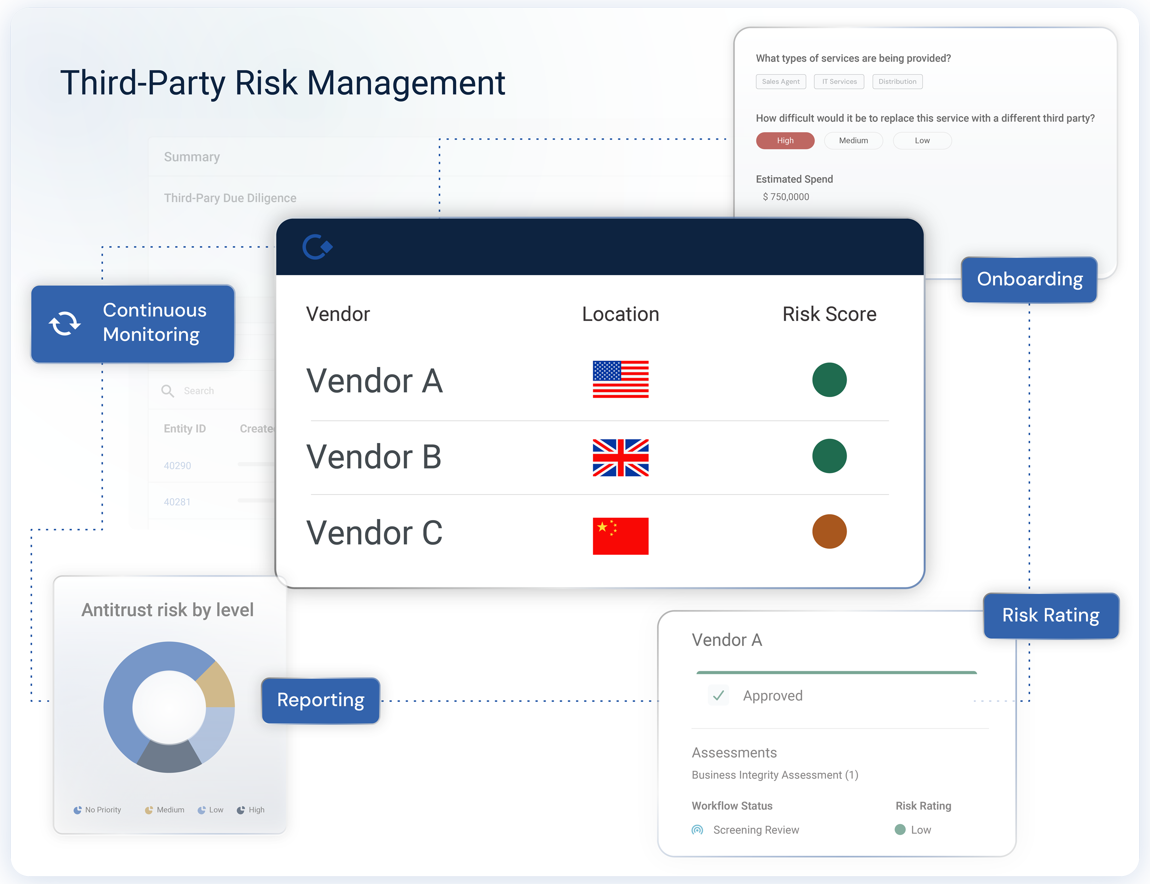Click the High legend icon in the chart
1150x884 pixels.
(241, 810)
